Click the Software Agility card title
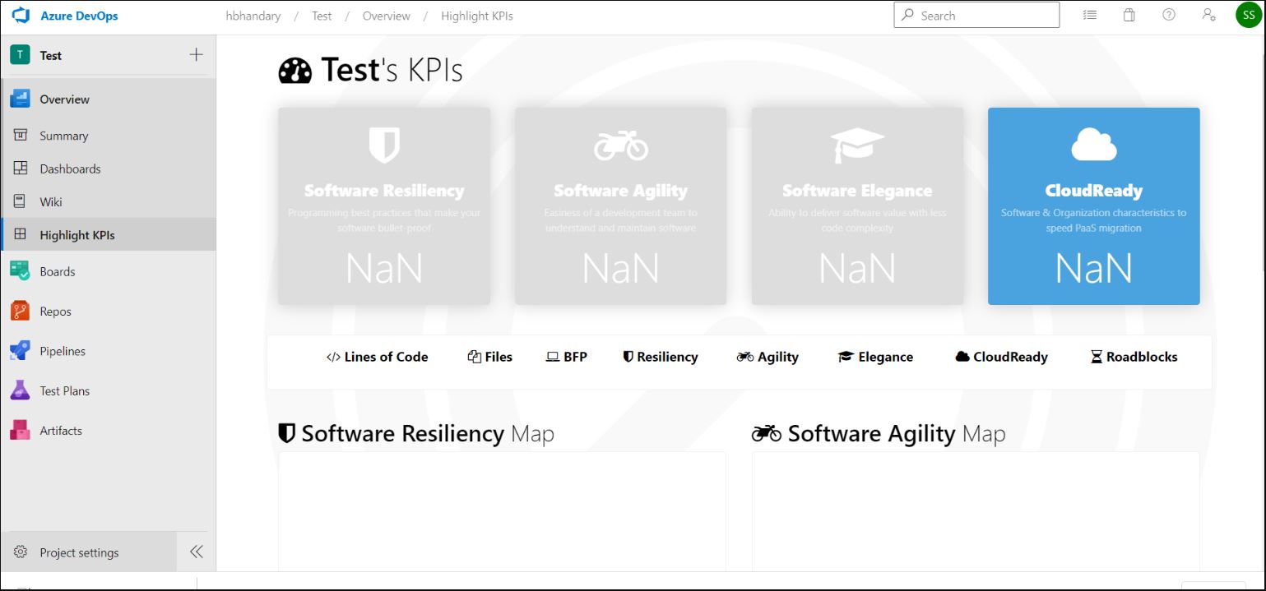The image size is (1266, 591). (621, 191)
